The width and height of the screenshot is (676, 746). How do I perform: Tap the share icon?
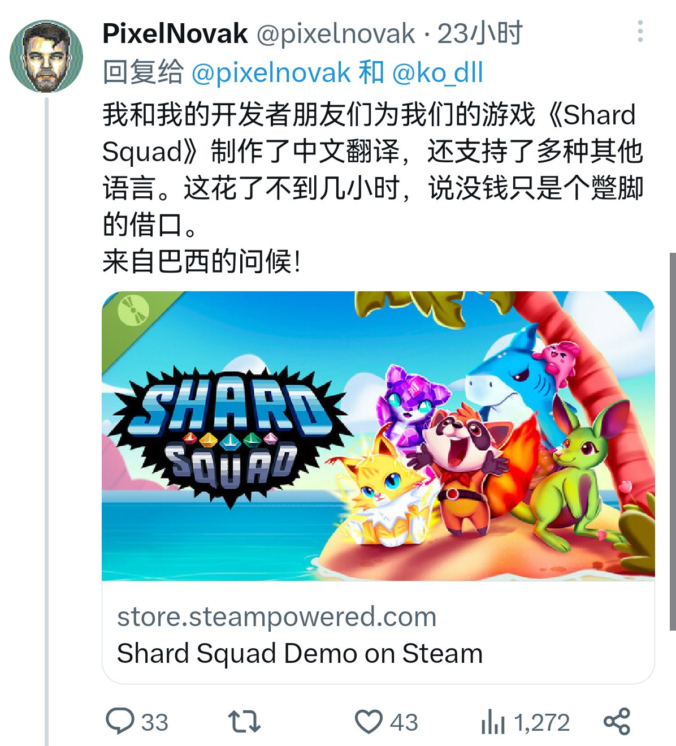617,722
